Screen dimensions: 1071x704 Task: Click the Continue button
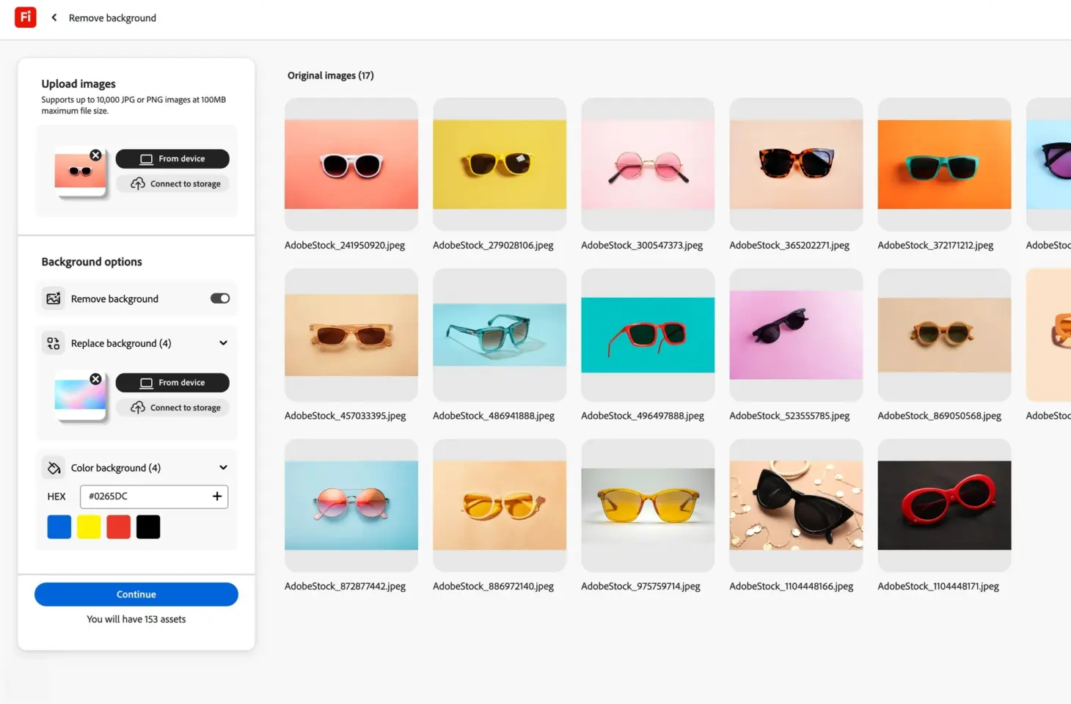(x=136, y=594)
